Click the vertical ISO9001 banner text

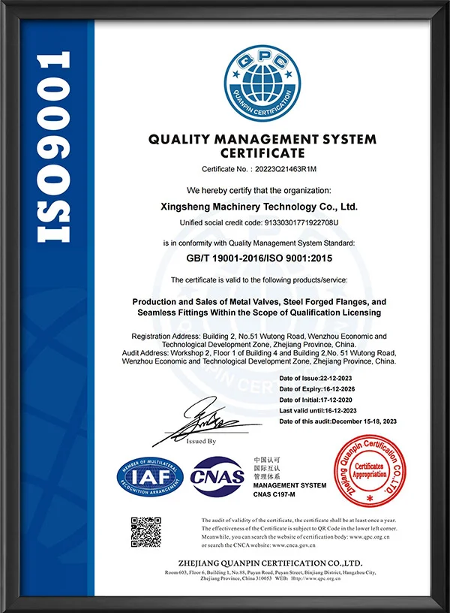click(x=54, y=147)
